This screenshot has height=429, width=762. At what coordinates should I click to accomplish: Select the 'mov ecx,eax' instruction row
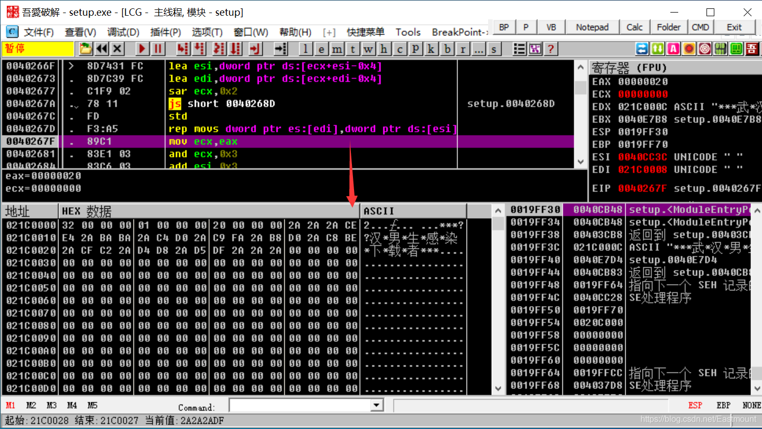point(287,141)
